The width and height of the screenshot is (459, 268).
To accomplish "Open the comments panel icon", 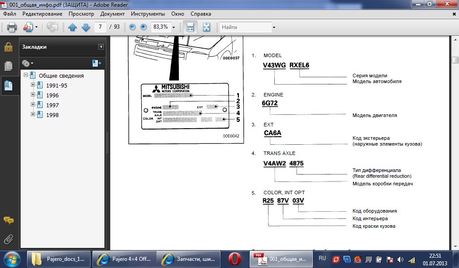I will (x=8, y=220).
